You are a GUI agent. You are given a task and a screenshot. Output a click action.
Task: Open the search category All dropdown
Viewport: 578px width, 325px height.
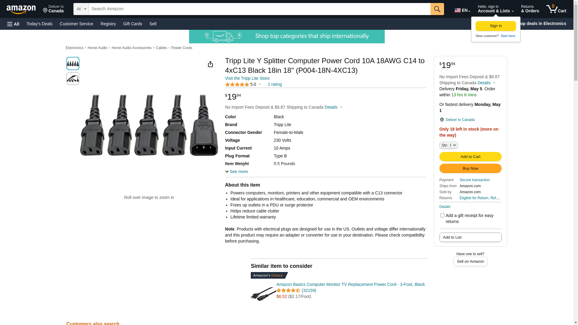(81, 9)
